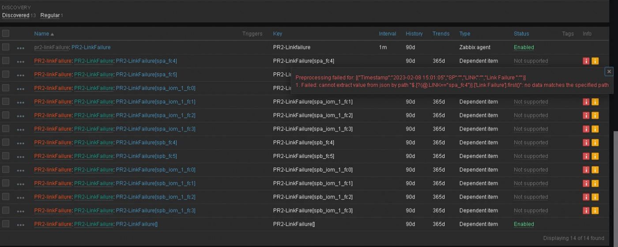Open three-dot menu for PR2-LinkFailure[spb_fc5] row
618x247 pixels.
(x=21, y=157)
